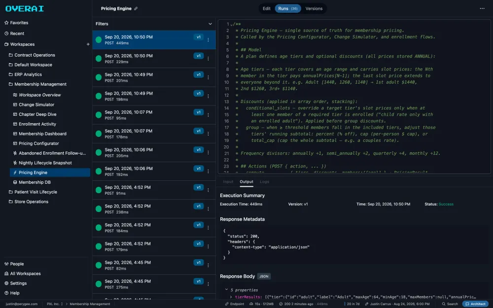Expand the Patient Visit Lifecycle folder
The width and height of the screenshot is (493, 308).
[33, 192]
